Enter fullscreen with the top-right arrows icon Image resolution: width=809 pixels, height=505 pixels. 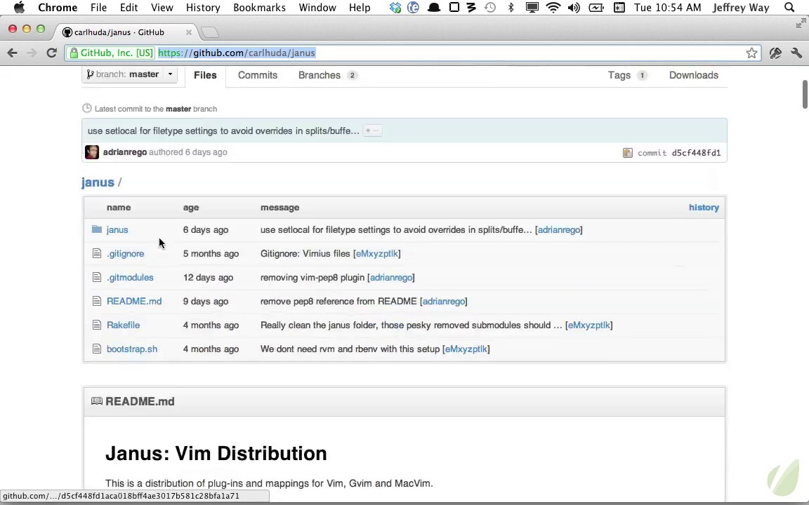[x=801, y=23]
